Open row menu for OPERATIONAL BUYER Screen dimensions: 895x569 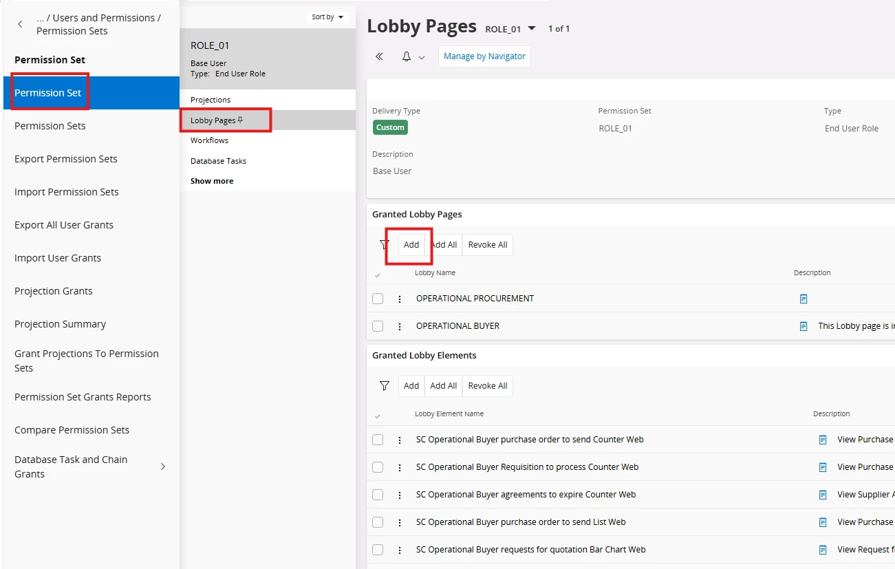tap(400, 326)
